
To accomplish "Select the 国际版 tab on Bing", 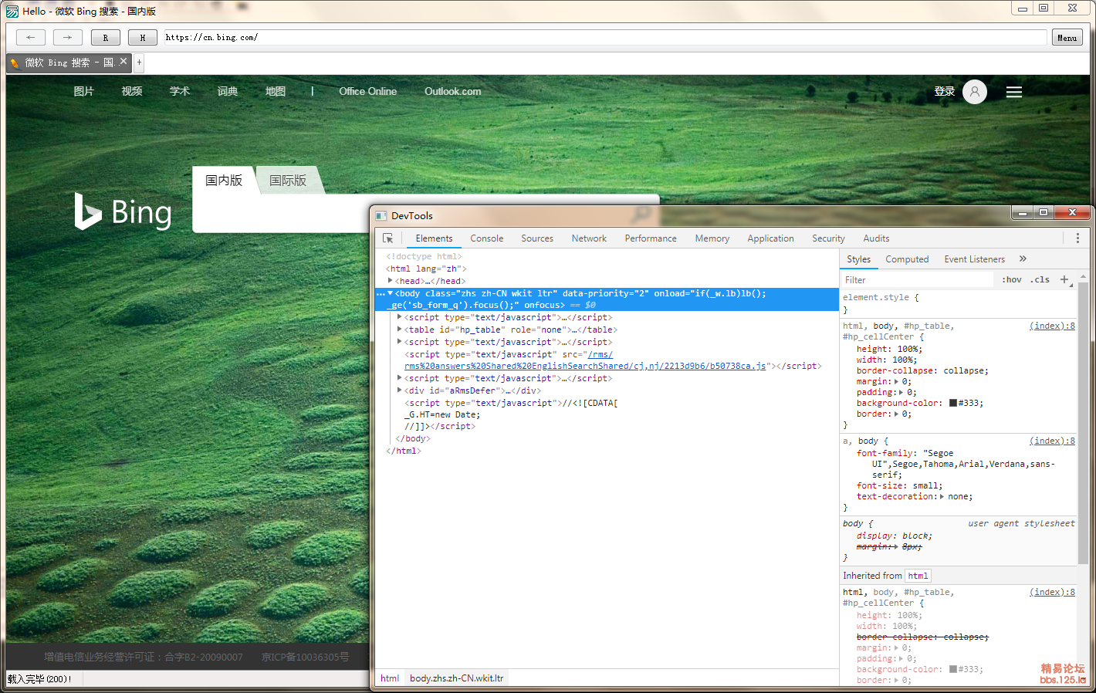I will tap(288, 180).
